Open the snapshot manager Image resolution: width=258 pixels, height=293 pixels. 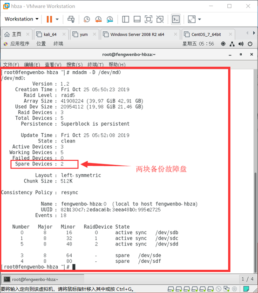pos(110,19)
